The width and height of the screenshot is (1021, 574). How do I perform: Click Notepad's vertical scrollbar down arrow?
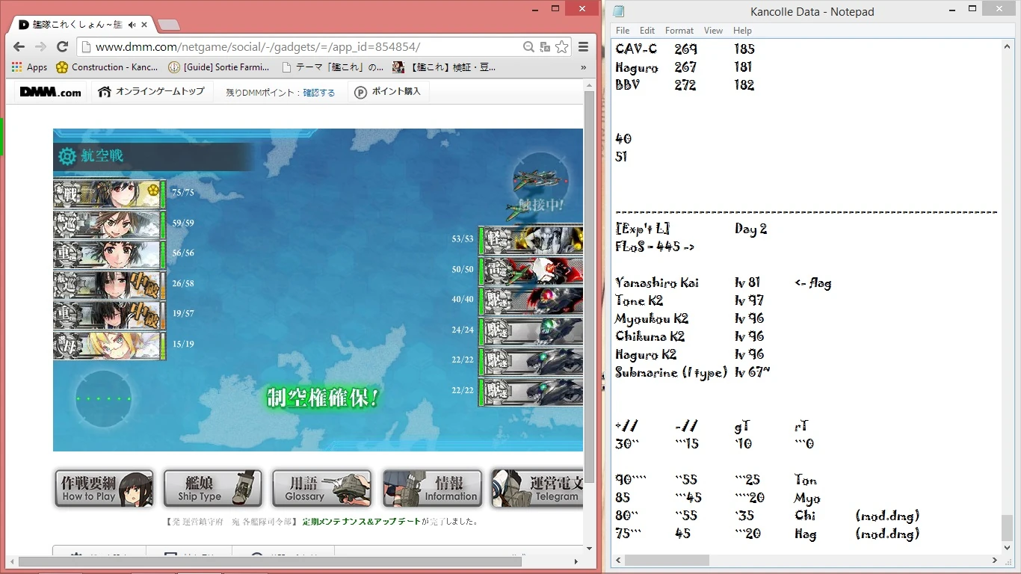[1008, 547]
